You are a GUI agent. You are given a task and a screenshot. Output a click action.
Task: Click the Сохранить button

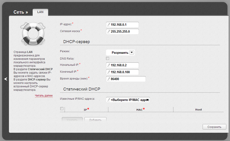(x=214, y=127)
